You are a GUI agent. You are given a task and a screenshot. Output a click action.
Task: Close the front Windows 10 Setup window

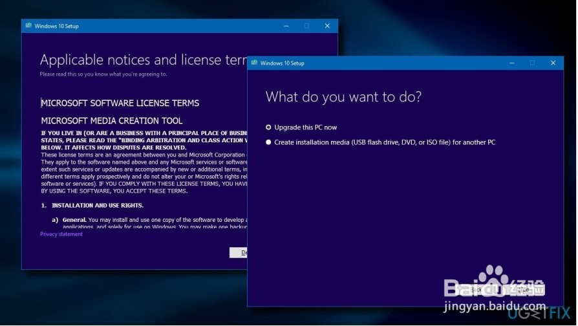pyautogui.click(x=553, y=63)
